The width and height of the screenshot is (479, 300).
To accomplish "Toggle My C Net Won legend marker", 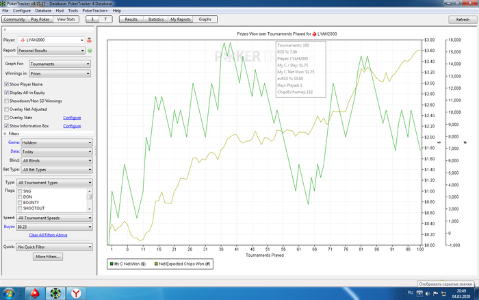I will click(112, 264).
